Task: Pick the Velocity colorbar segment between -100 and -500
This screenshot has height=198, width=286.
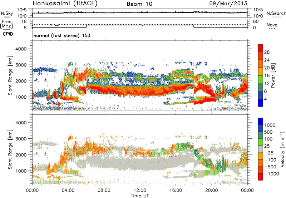Action: [x=261, y=163]
